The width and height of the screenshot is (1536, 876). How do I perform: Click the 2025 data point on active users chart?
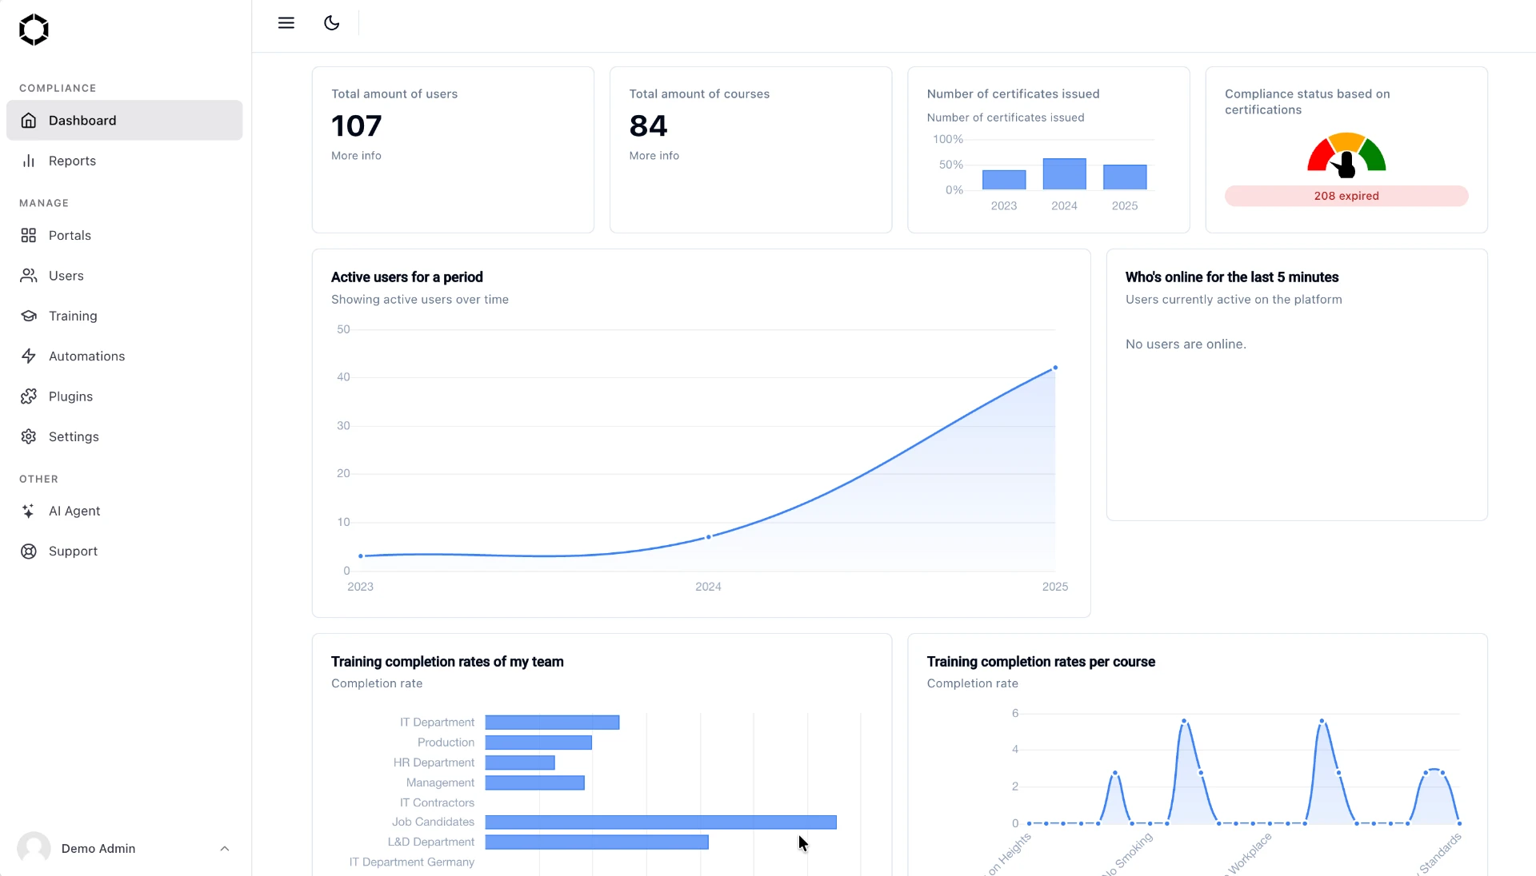pos(1055,368)
